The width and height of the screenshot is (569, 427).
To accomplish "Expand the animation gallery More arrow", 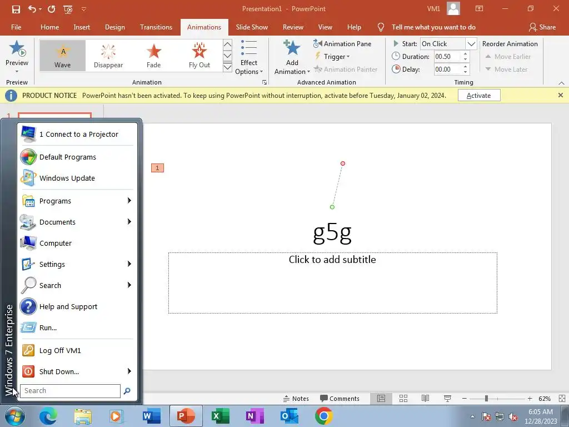I will pos(227,67).
